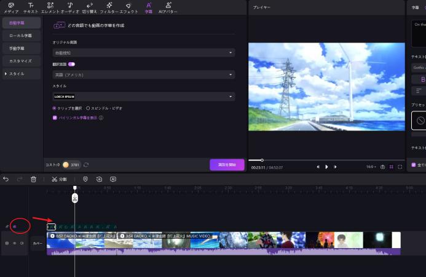Enter fullscreen preview in the player
Viewport: 426px width, 277px height.
(x=400, y=167)
